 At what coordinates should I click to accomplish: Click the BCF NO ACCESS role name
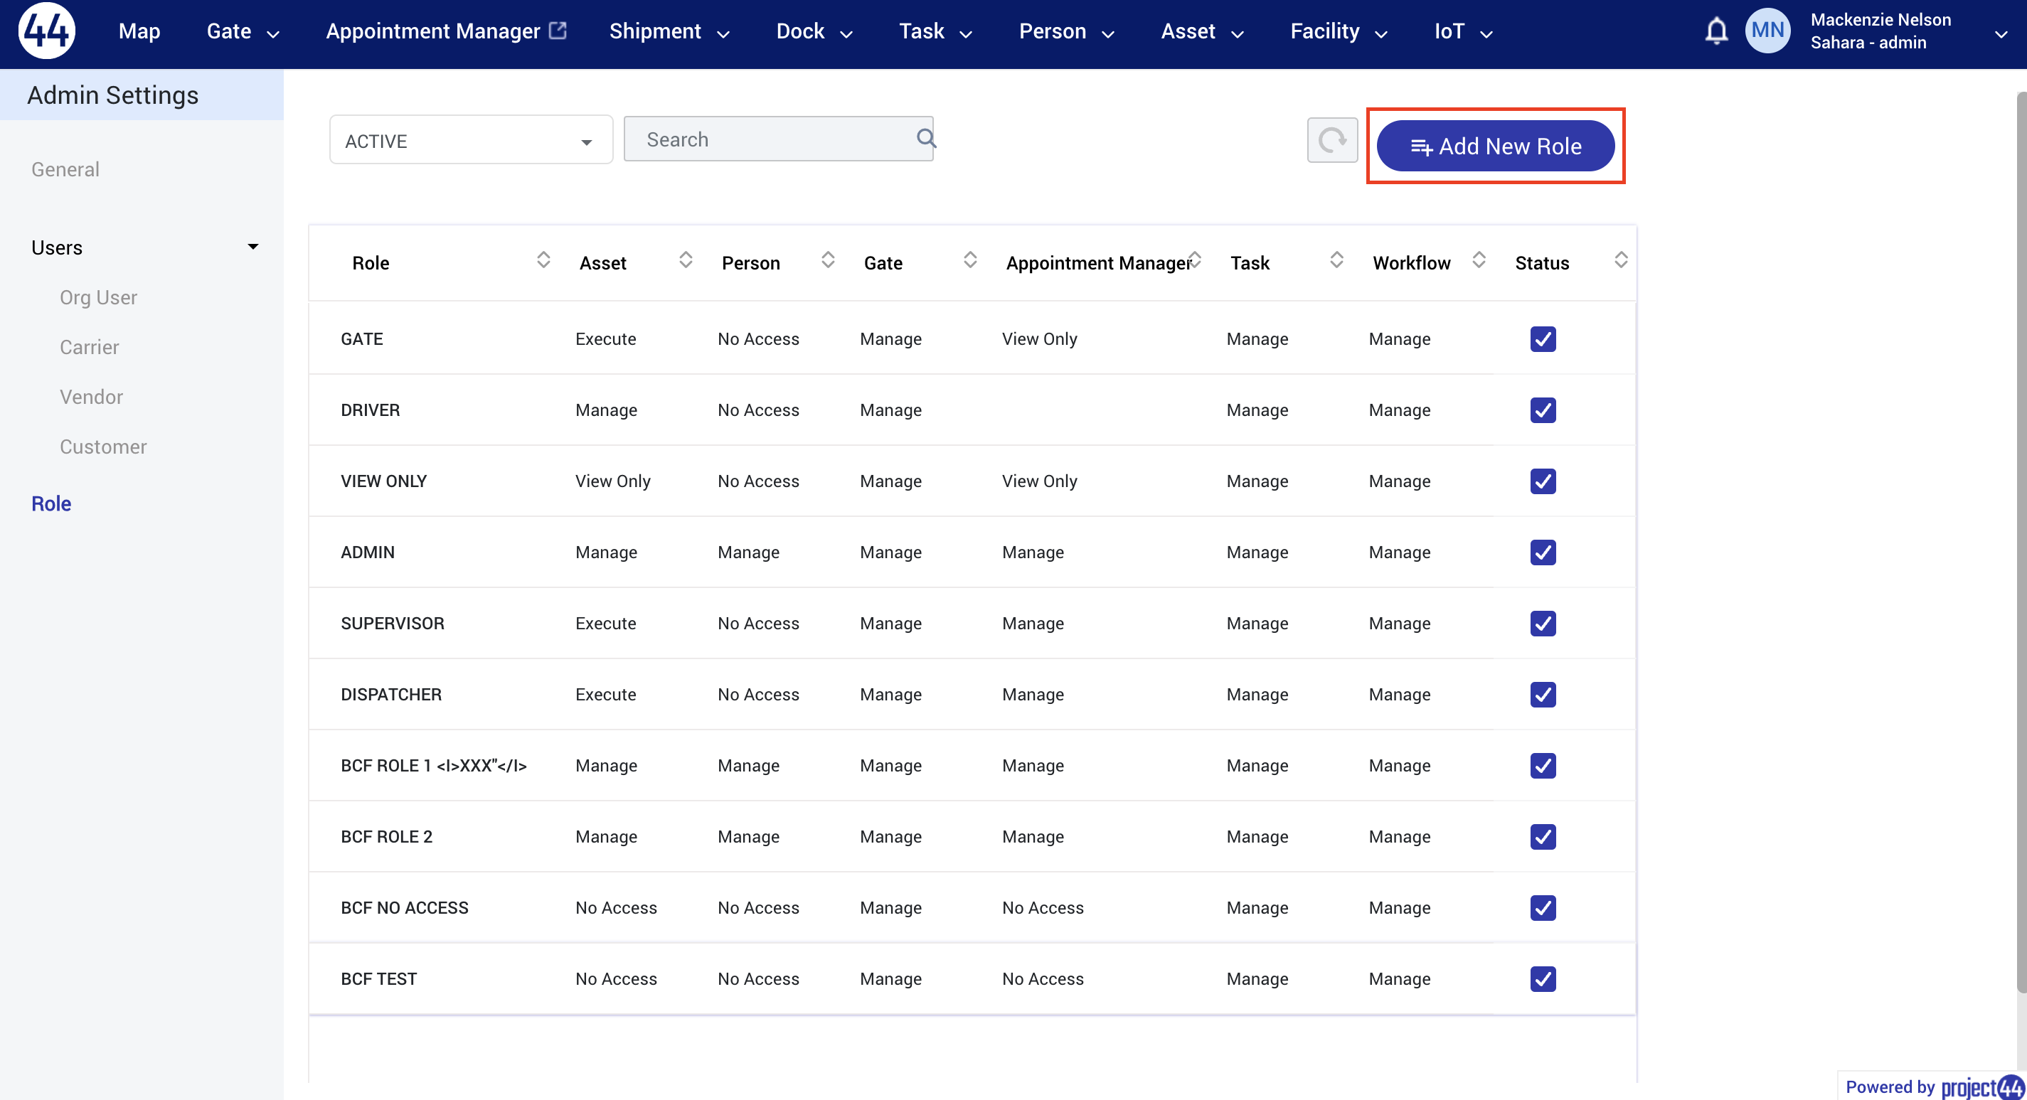coord(405,907)
